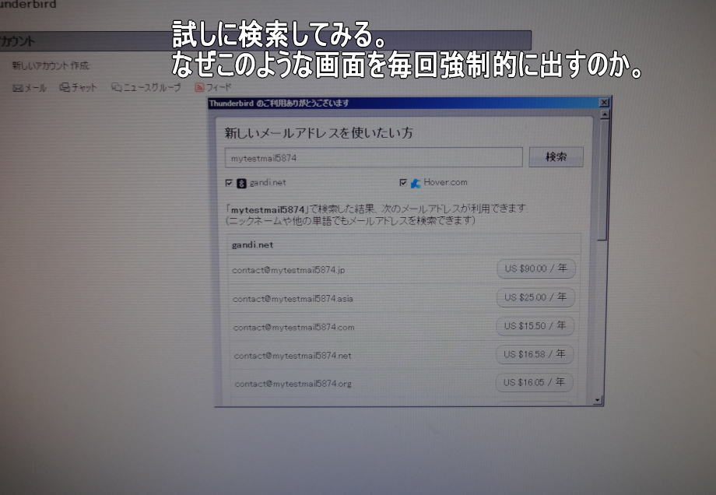Click the contact@mytestmail5874.jp address row
716x495 pixels.
coord(288,270)
